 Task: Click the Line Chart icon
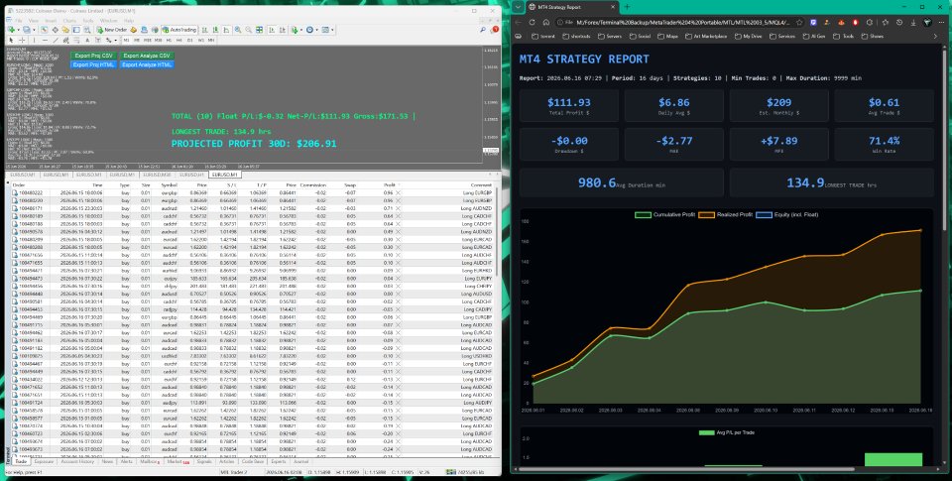click(x=226, y=30)
